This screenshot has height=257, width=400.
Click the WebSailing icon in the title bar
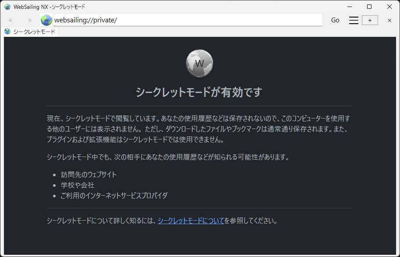7,7
